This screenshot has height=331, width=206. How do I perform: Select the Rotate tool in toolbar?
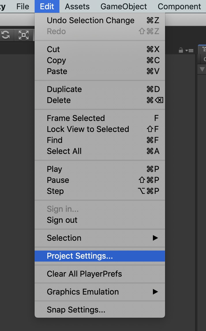pyautogui.click(x=5, y=35)
